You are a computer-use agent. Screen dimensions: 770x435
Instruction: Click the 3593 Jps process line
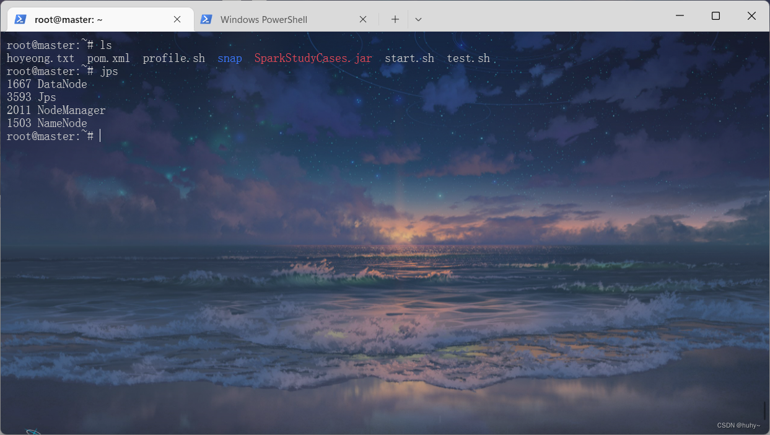32,97
